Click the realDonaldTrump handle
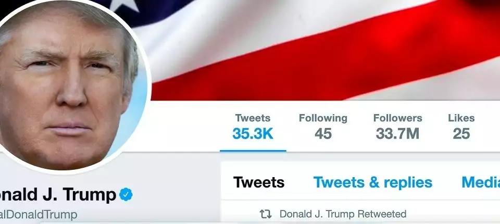The height and width of the screenshot is (224, 500). pyautogui.click(x=39, y=215)
